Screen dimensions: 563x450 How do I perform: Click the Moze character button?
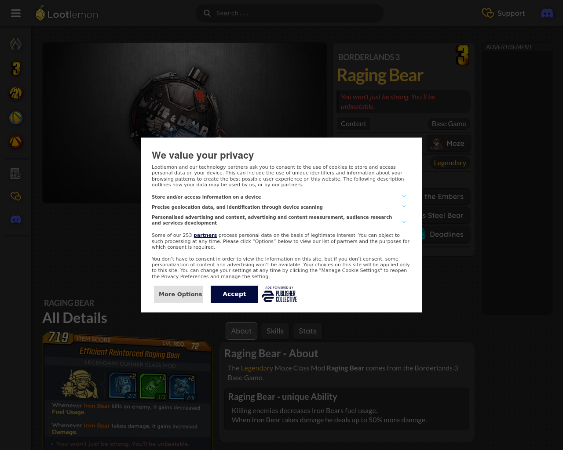click(x=448, y=143)
